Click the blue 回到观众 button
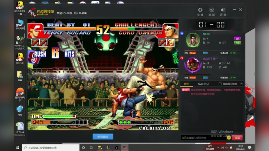 pos(103,137)
